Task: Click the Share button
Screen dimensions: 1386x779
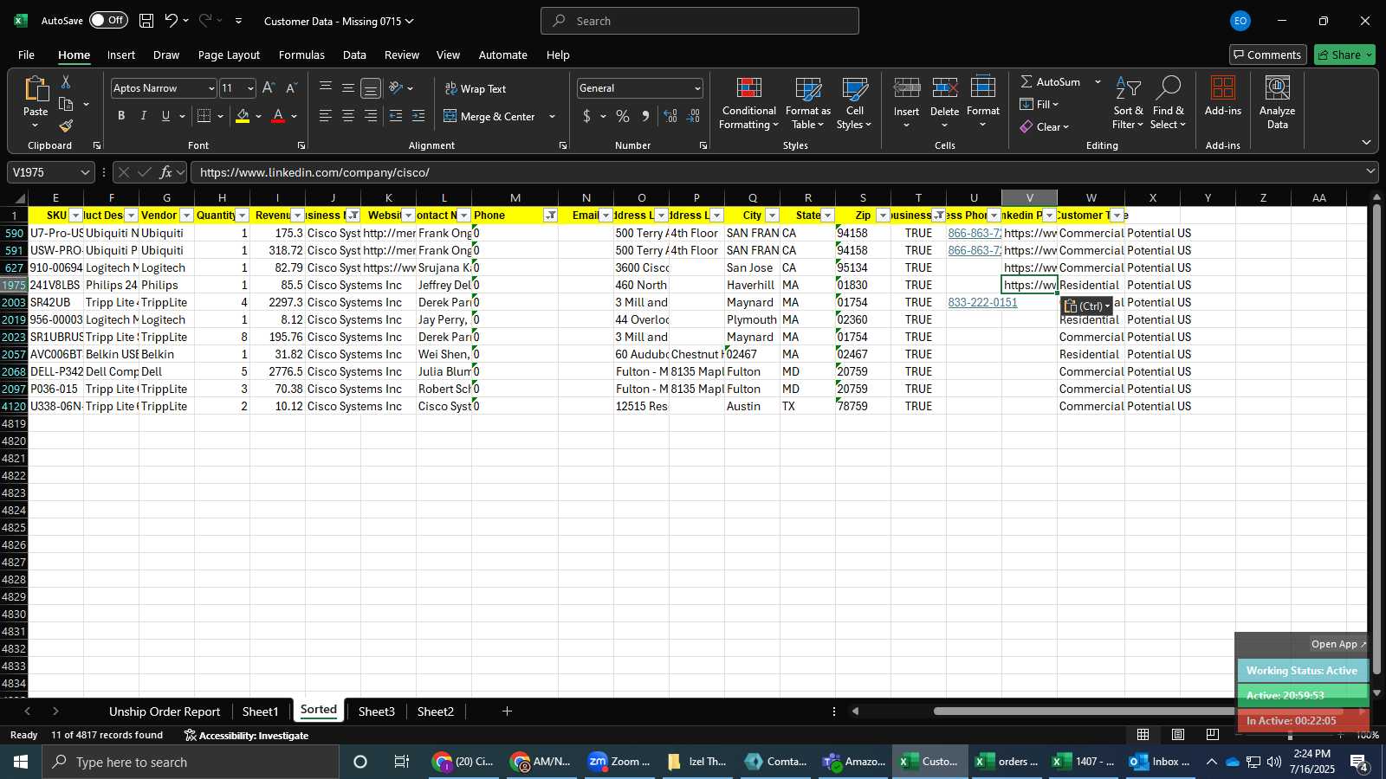Action: [x=1344, y=55]
